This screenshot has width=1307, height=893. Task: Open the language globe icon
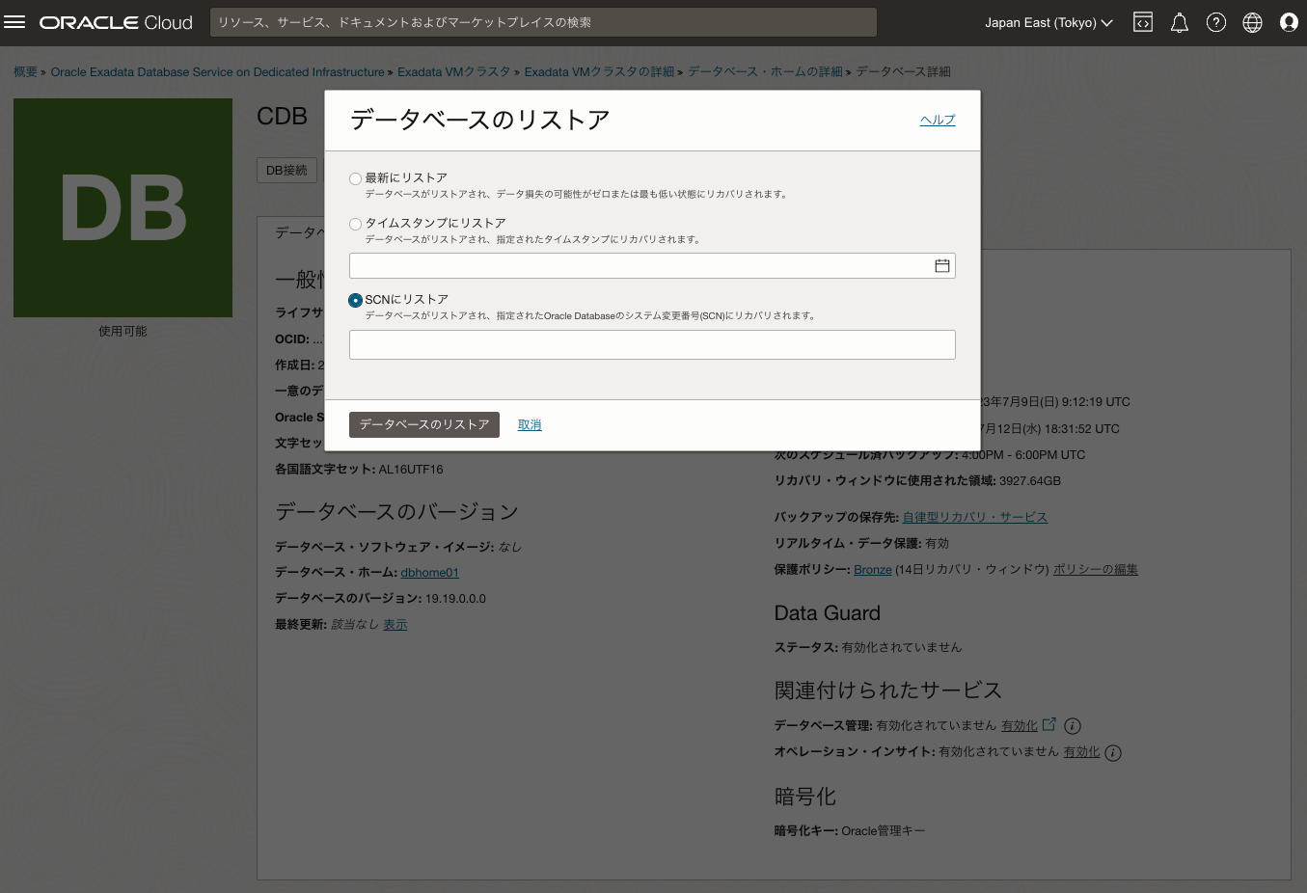[x=1252, y=21]
